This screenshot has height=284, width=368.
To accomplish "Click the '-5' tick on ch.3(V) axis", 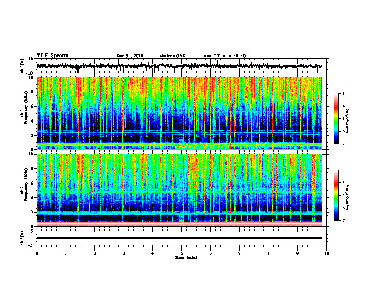I will point(31,245).
